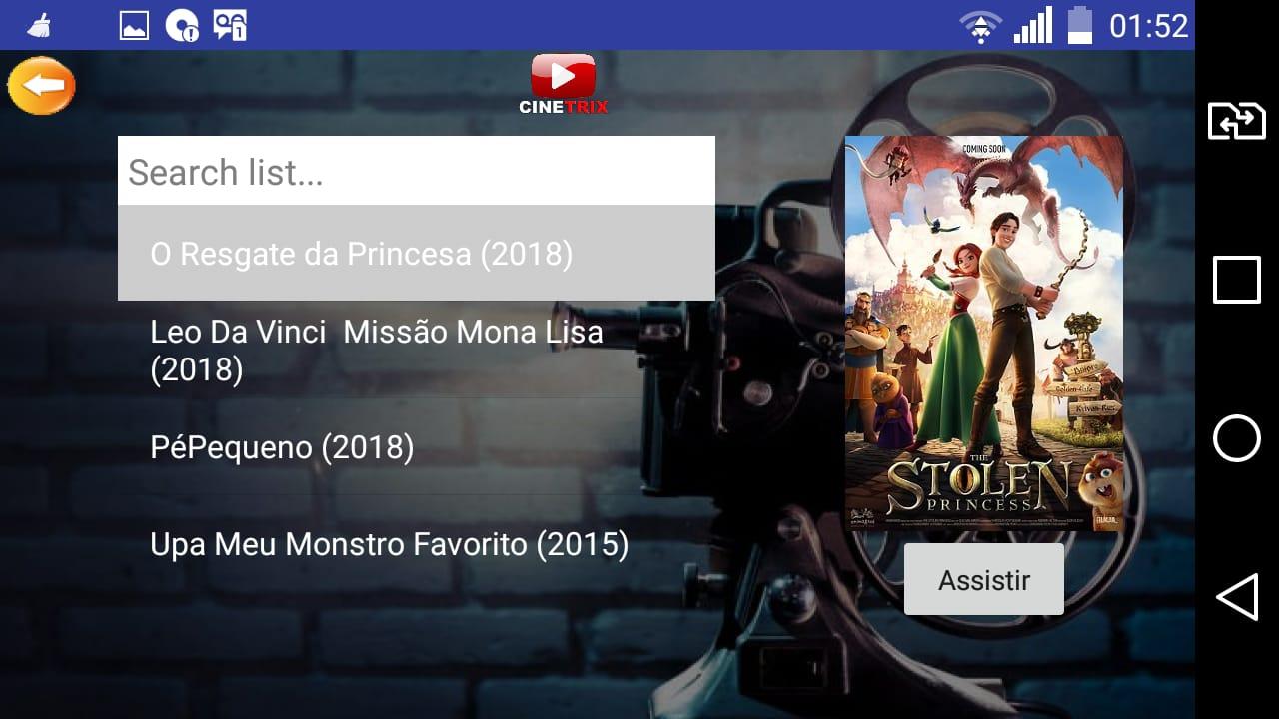Select Leo Da Vinci Missão Mona Lisa
The width and height of the screenshot is (1279, 719).
click(417, 351)
